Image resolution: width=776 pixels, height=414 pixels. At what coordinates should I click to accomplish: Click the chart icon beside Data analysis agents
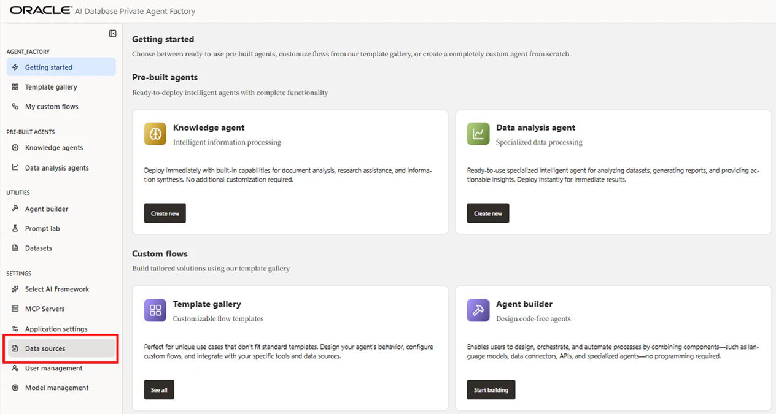coord(15,167)
